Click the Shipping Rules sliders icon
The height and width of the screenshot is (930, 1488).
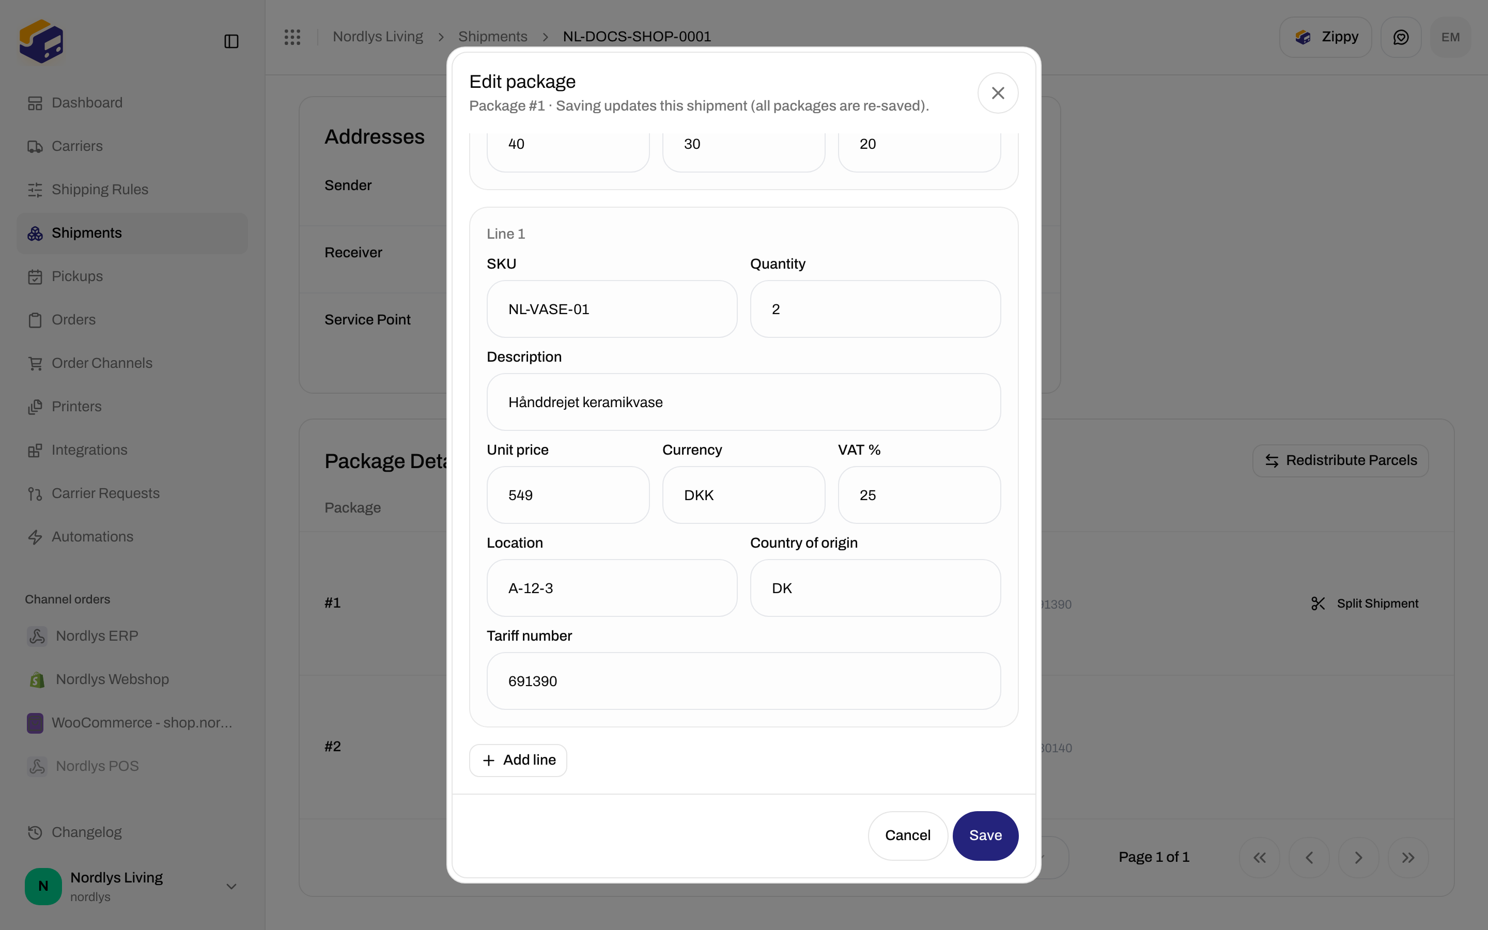[x=35, y=190]
